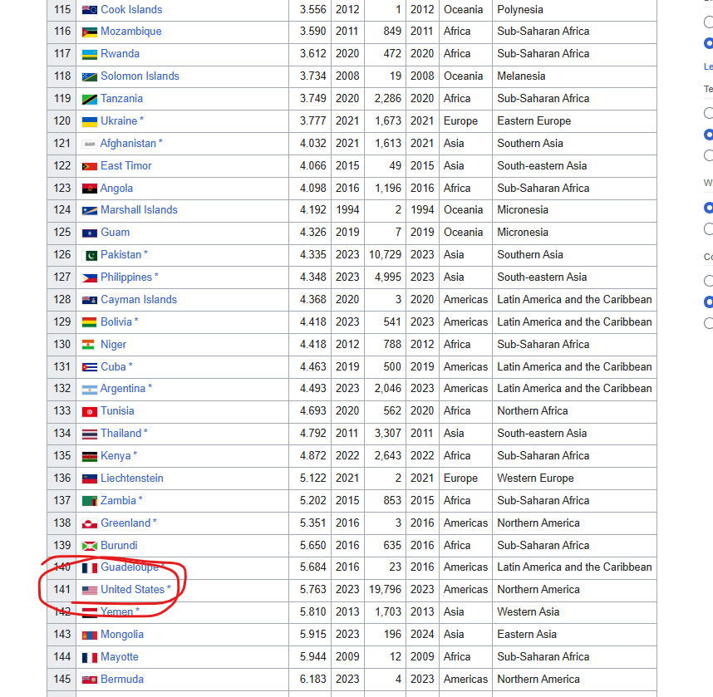Image resolution: width=713 pixels, height=697 pixels.
Task: Click the Burundi flag icon
Action: (90, 546)
